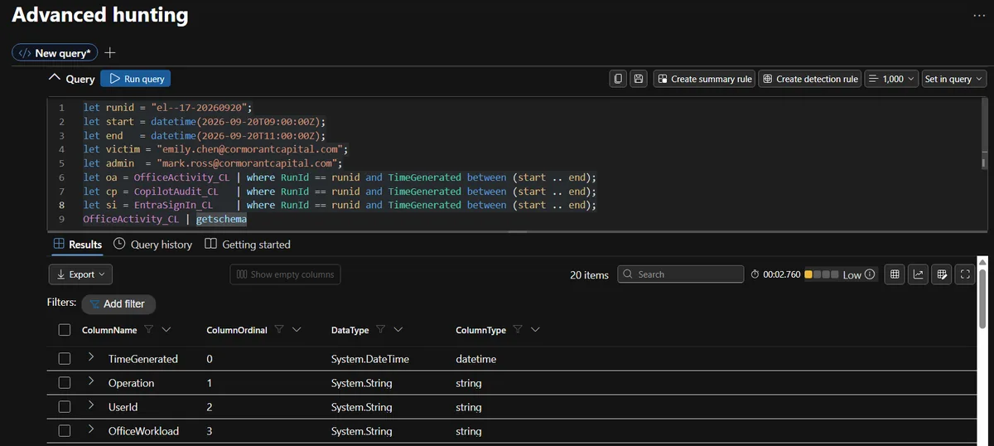This screenshot has height=446, width=994.
Task: Open ColumnOrdinal column sort chevron
Action: pyautogui.click(x=297, y=330)
